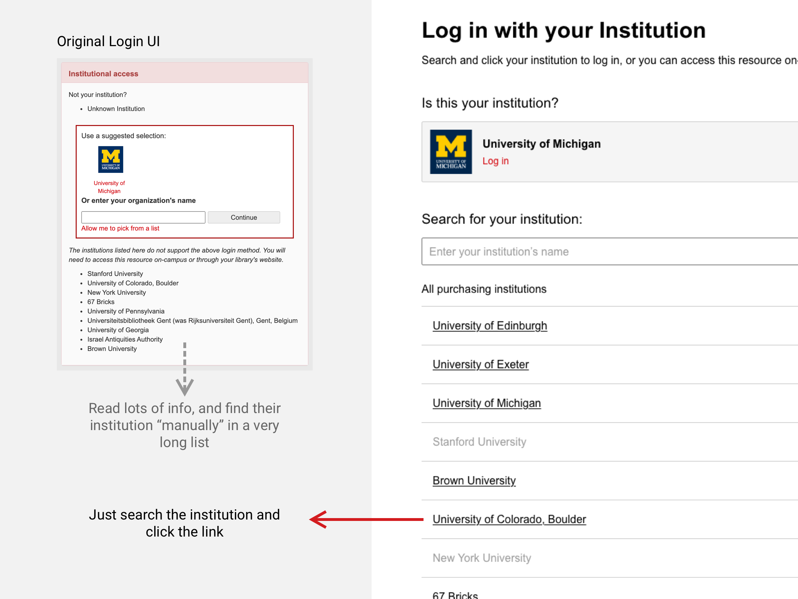The image size is (798, 599).
Task: Click 'New York University' bullet in original list
Action: [117, 292]
